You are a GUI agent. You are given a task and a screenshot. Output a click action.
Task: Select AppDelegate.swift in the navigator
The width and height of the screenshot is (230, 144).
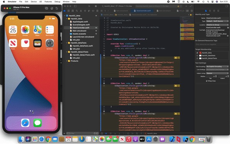[80, 22]
